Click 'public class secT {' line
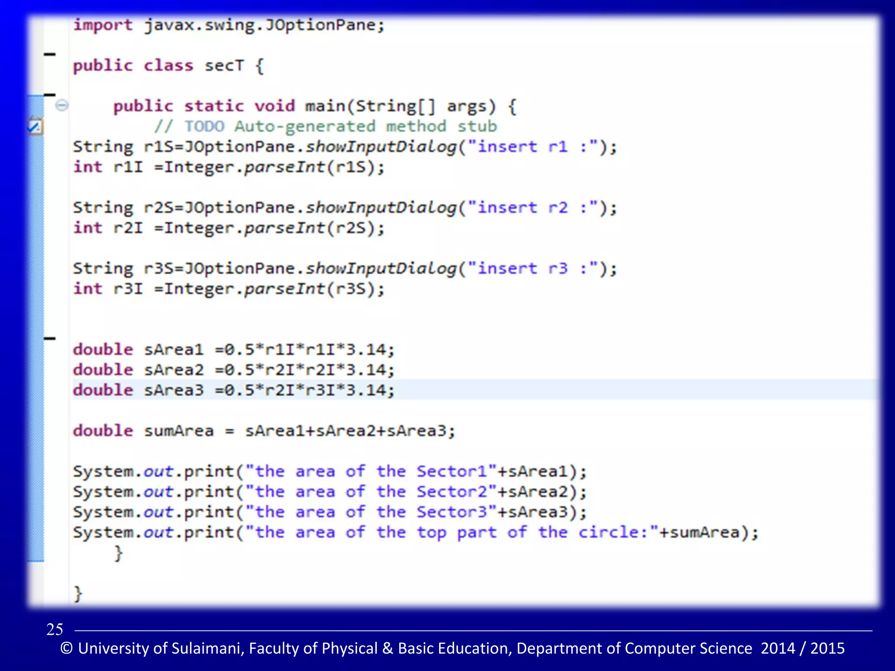The image size is (895, 671). [x=169, y=66]
